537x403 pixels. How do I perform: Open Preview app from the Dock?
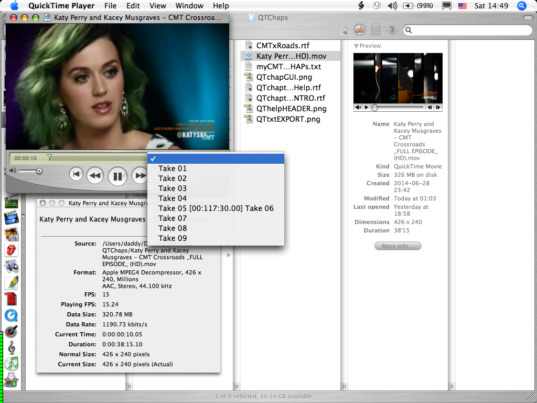tap(12, 267)
